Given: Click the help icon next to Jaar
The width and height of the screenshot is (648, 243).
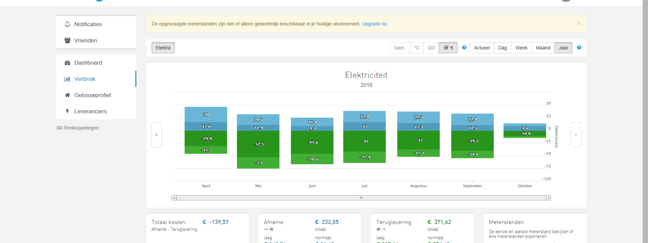Looking at the screenshot, I should [x=579, y=48].
